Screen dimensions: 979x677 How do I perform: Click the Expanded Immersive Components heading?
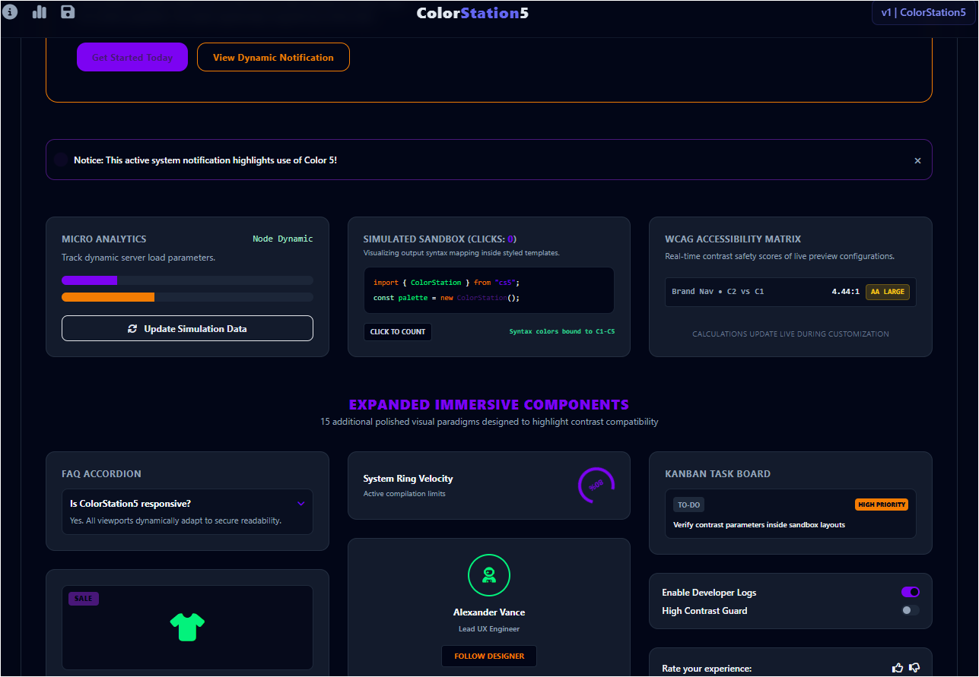(489, 405)
